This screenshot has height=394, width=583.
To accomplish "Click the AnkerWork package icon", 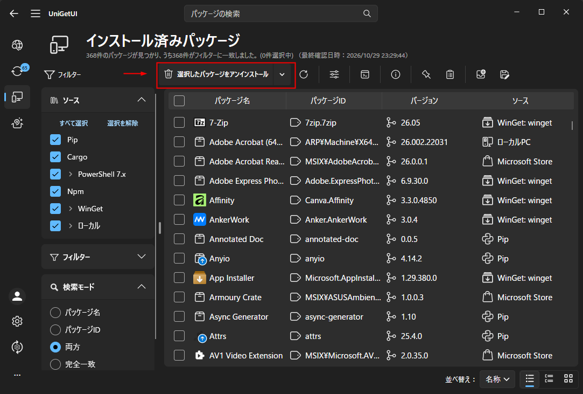I will (x=200, y=220).
